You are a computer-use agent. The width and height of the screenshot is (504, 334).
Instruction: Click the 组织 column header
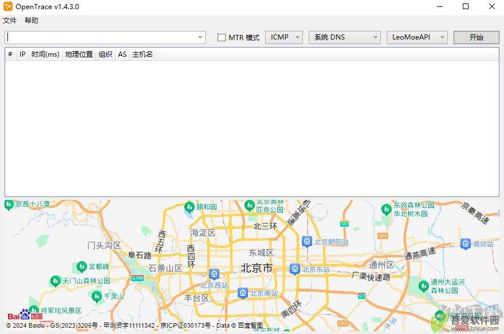(105, 54)
